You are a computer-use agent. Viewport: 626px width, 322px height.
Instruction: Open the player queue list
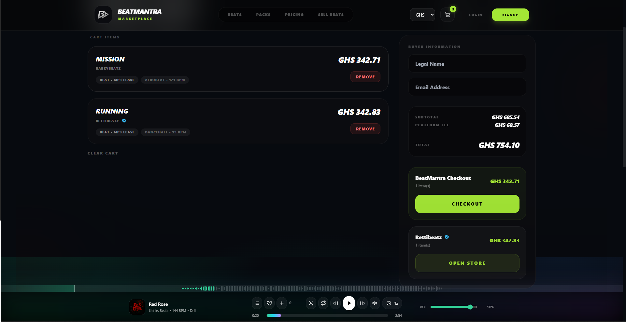pyautogui.click(x=257, y=303)
